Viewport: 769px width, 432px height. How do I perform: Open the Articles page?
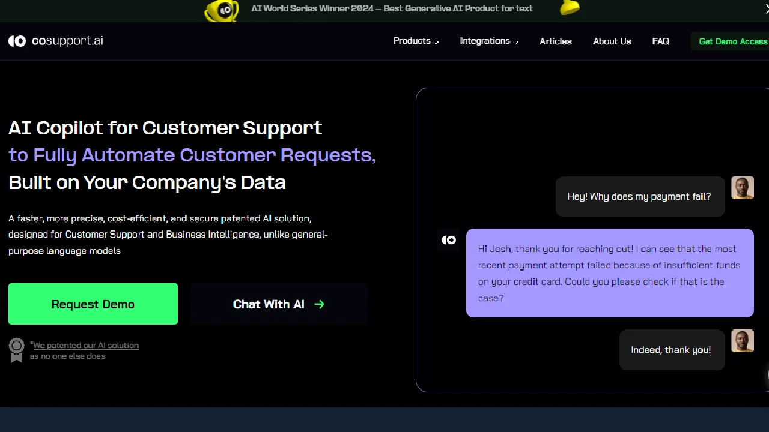[x=555, y=41]
